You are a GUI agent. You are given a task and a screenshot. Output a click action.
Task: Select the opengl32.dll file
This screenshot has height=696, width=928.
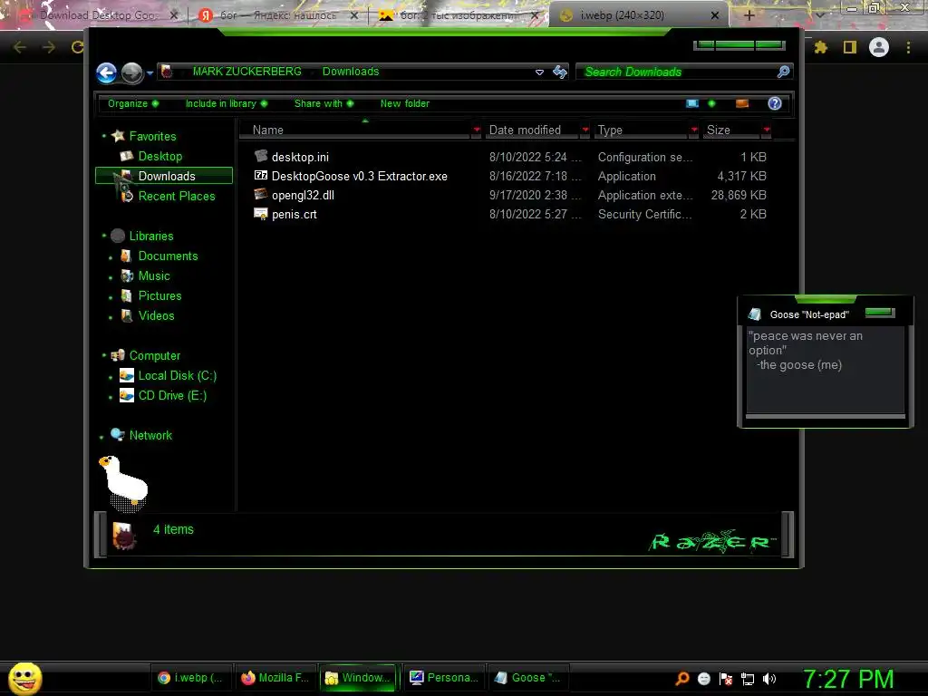click(x=303, y=195)
